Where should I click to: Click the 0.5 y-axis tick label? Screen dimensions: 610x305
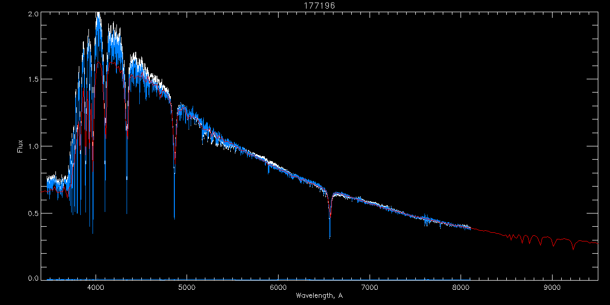pos(33,213)
